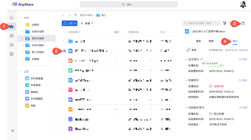Check the video file row checkbox
251x140 pixels.
click(65, 99)
